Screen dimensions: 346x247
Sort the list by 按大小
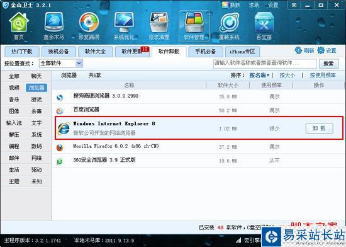pyautogui.click(x=287, y=76)
